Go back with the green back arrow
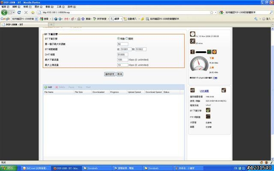The width and height of the screenshot is (274, 171). pos(4,12)
